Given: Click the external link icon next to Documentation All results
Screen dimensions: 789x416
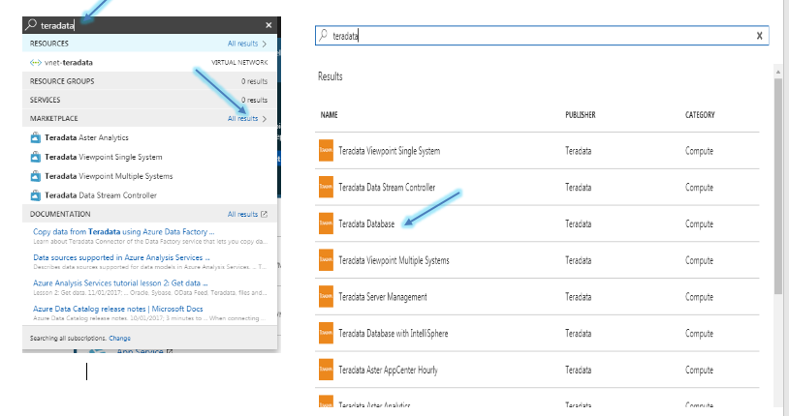Looking at the screenshot, I should pyautogui.click(x=265, y=214).
